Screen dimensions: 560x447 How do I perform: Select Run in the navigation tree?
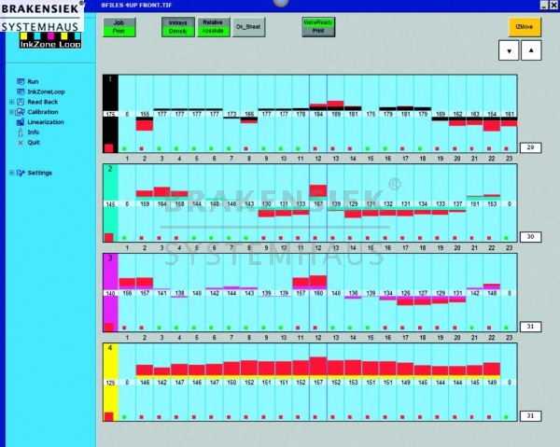point(33,81)
